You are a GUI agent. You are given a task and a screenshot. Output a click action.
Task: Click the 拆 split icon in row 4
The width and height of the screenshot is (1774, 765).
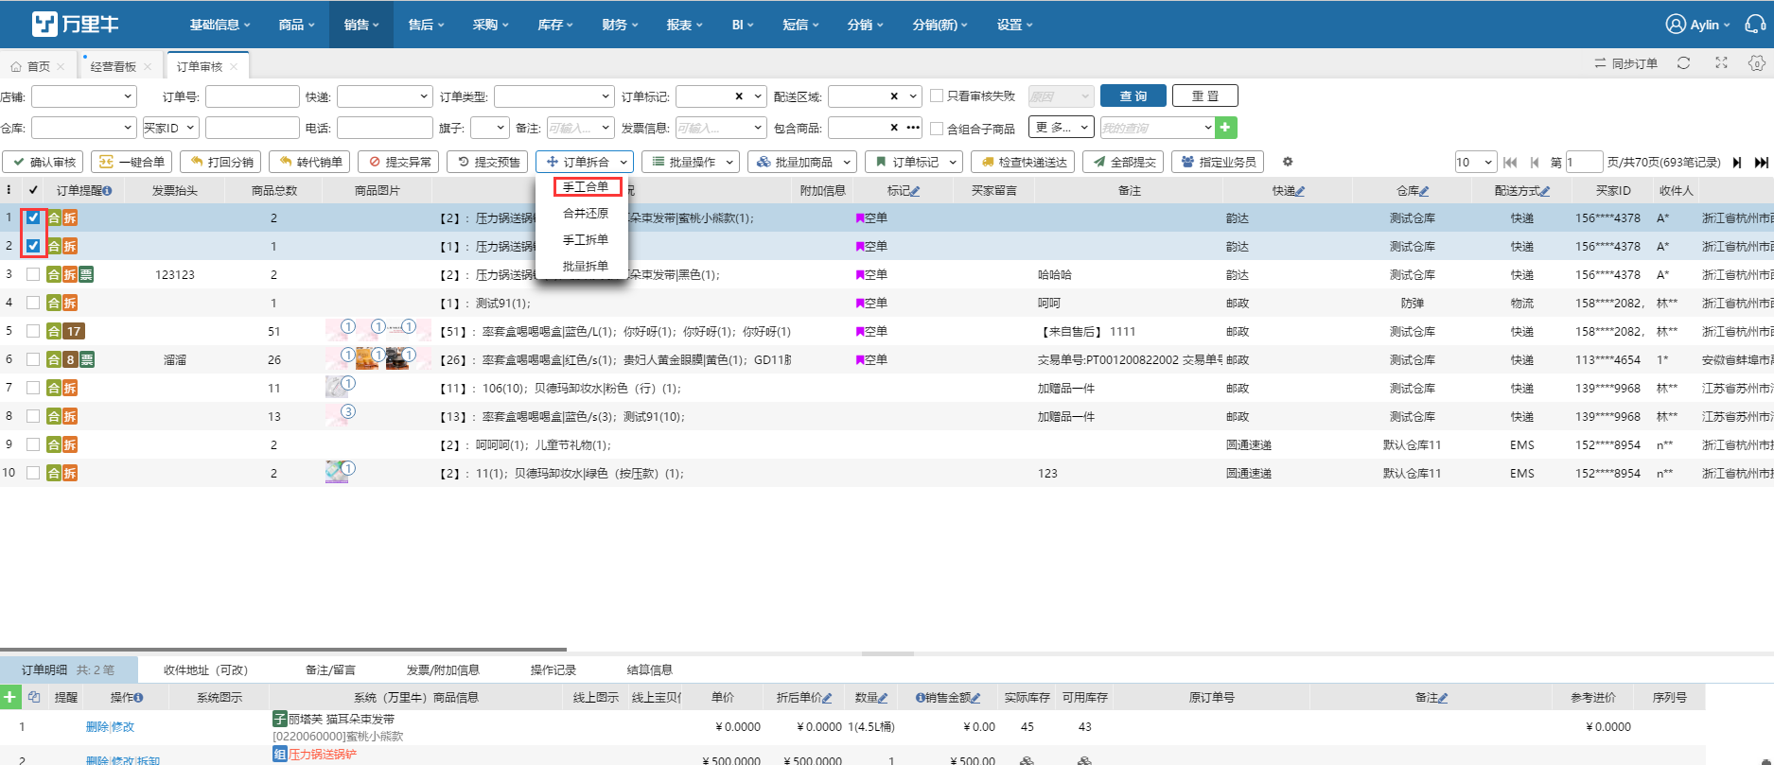(70, 303)
